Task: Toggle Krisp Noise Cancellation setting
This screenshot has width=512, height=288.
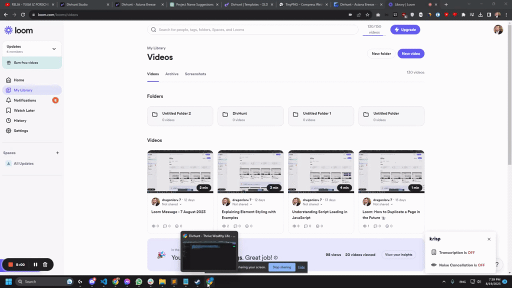Action: [x=458, y=265]
